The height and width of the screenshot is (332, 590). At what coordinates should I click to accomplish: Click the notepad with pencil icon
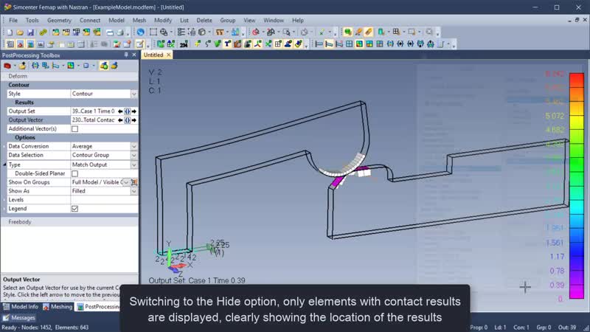coord(139,44)
